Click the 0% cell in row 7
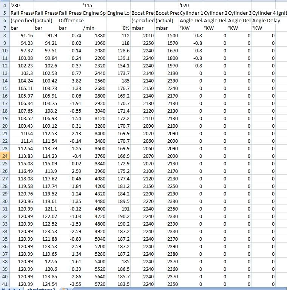This screenshot has height=290, width=287. coord(119,28)
